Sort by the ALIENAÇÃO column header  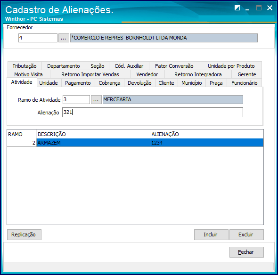(x=207, y=134)
